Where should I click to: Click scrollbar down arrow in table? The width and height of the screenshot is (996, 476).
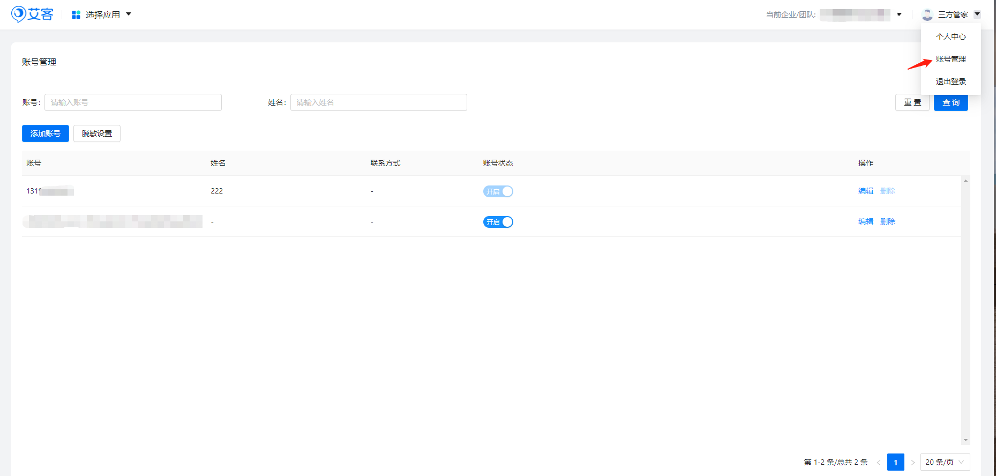click(x=965, y=440)
